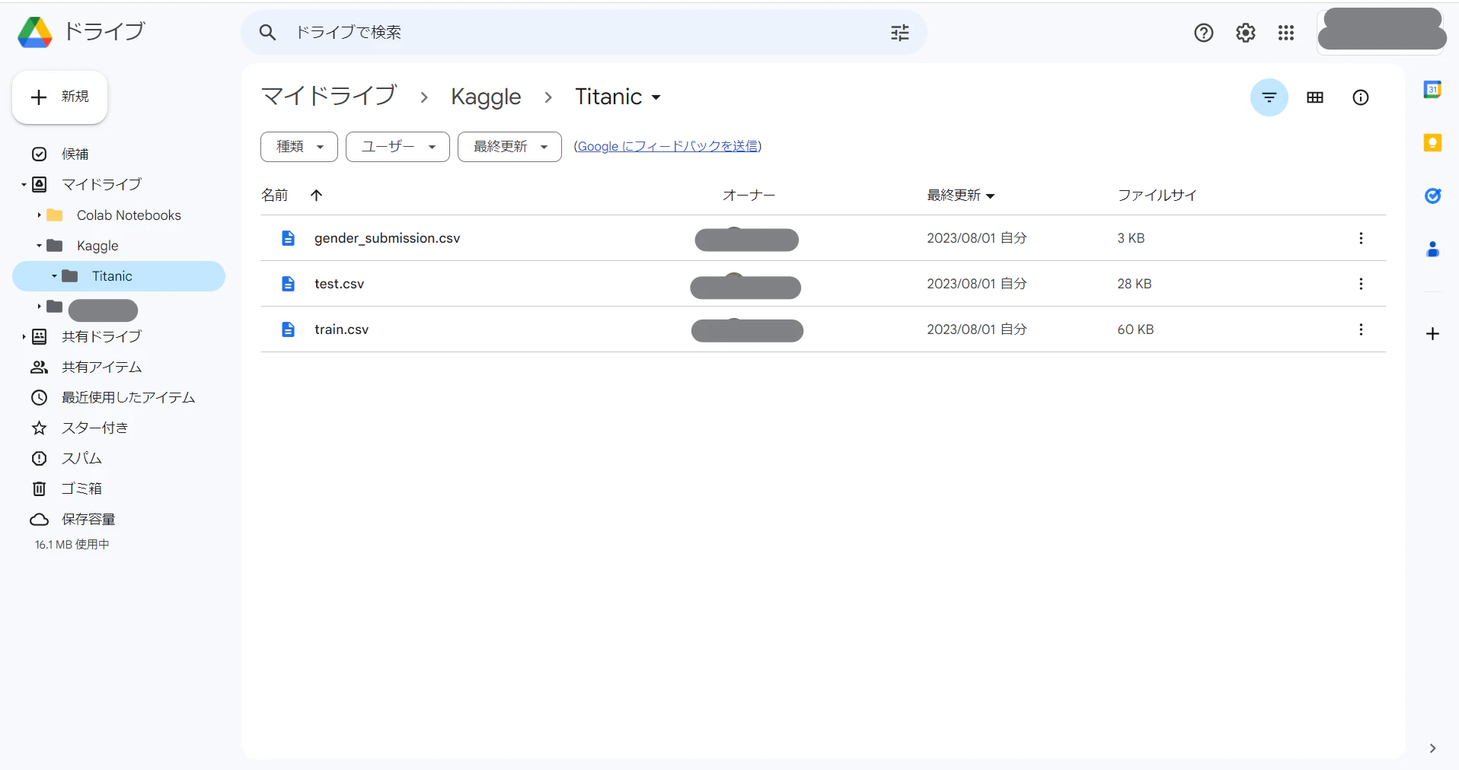This screenshot has width=1459, height=770.
Task: Collapse the マイドライブ tree node
Action: (24, 185)
